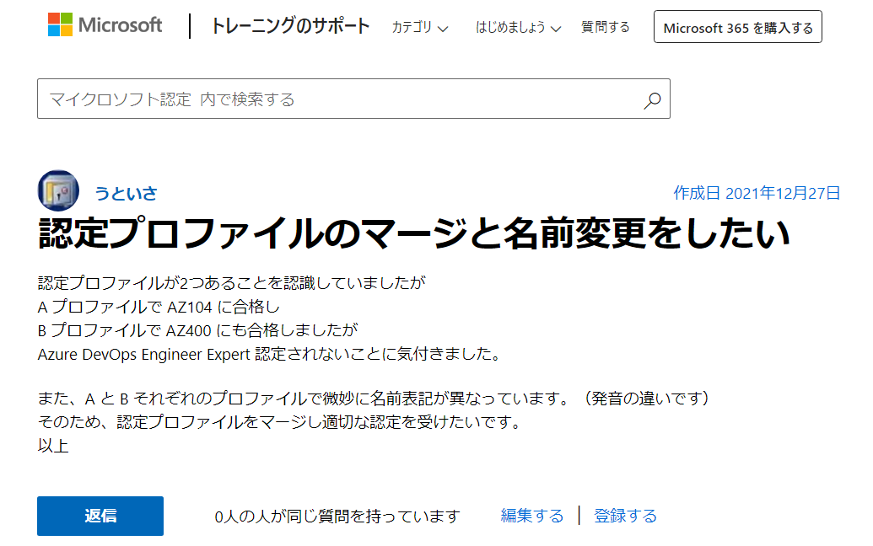Open the カテゴリ menu label
The image size is (873, 546).
(x=412, y=27)
